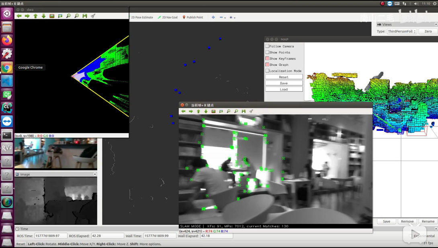The height and width of the screenshot is (248, 438).
Task: Click Zero button in Views panel
Action: (x=428, y=31)
